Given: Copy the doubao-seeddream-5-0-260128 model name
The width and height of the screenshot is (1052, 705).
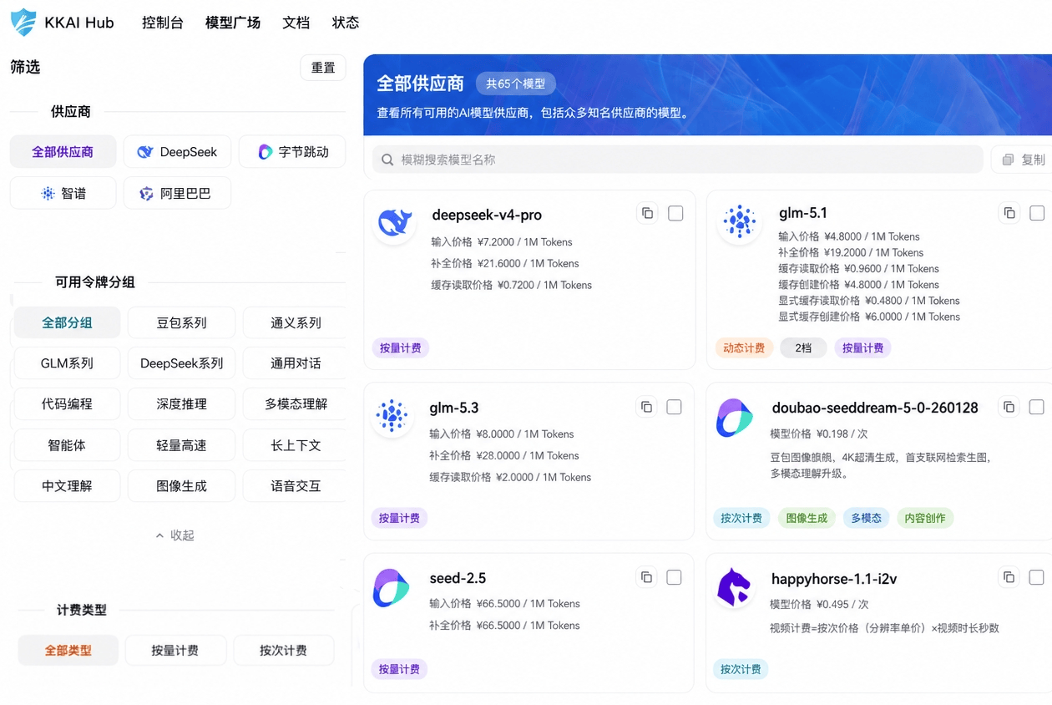Looking at the screenshot, I should pyautogui.click(x=1009, y=407).
